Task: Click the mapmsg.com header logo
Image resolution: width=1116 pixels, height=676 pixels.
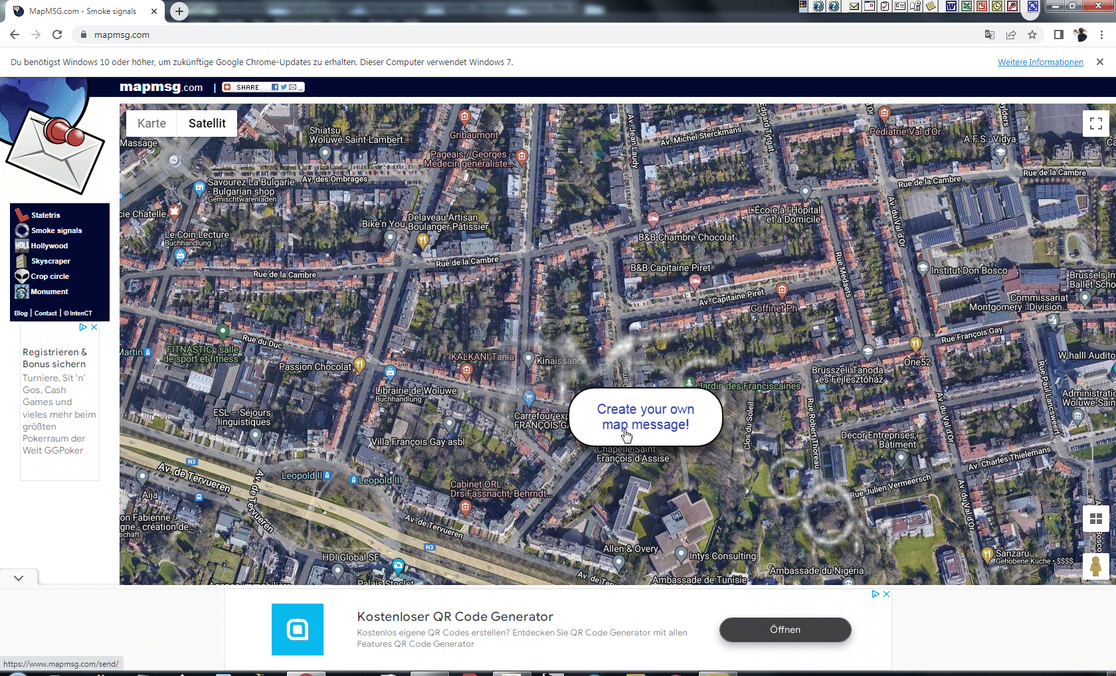Action: 161,87
